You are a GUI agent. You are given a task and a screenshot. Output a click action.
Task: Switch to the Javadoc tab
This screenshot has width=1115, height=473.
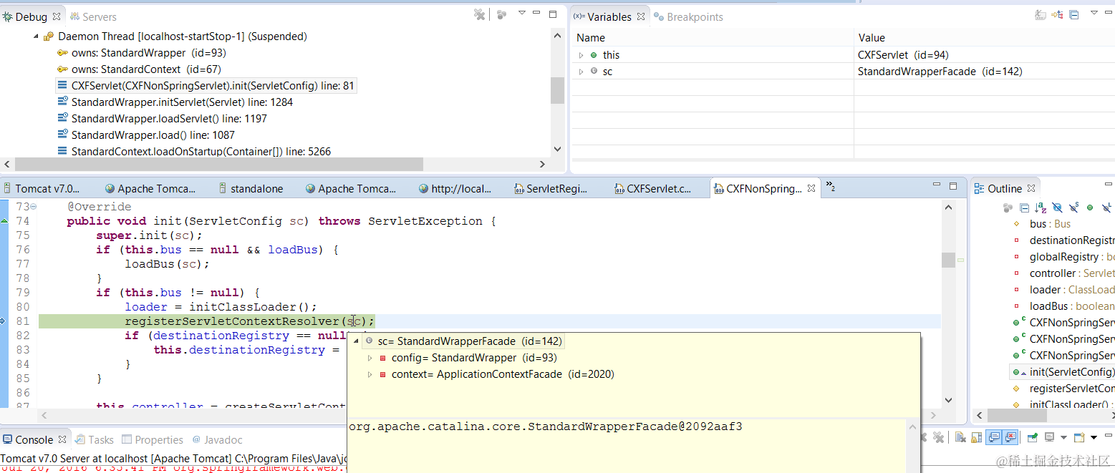click(217, 439)
